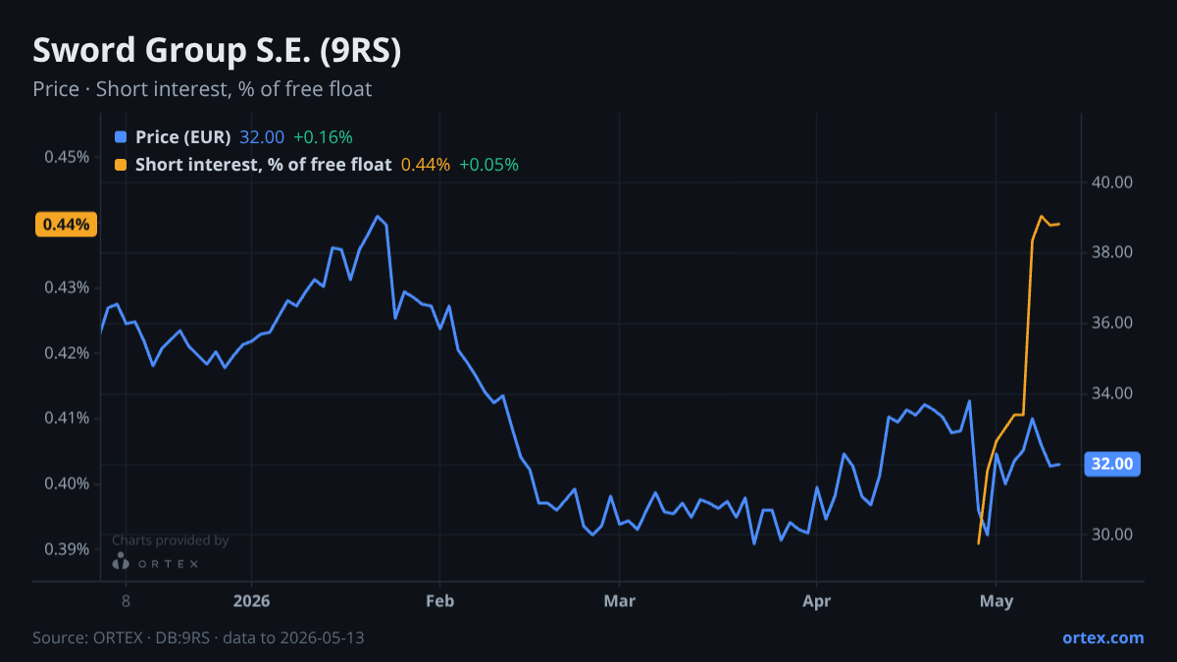Screen dimensions: 1177x662
Task: Click the 36.00 right axis label
Action: pyautogui.click(x=1112, y=324)
